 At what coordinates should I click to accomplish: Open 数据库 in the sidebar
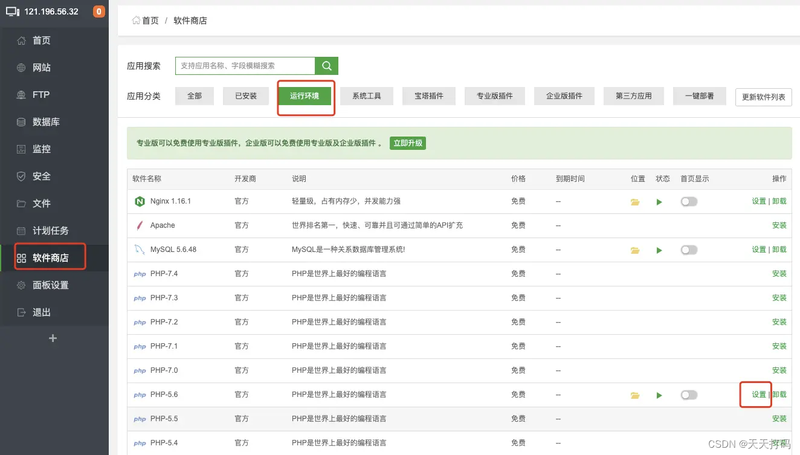click(54, 122)
